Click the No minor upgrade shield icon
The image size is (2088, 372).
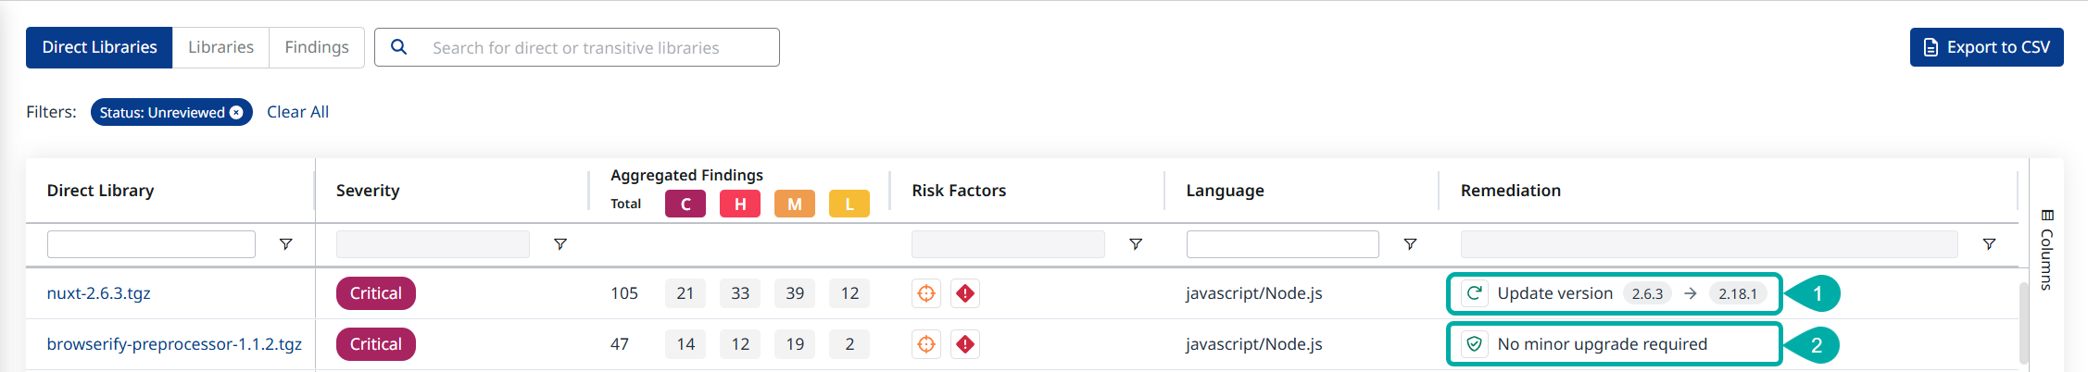click(1475, 344)
